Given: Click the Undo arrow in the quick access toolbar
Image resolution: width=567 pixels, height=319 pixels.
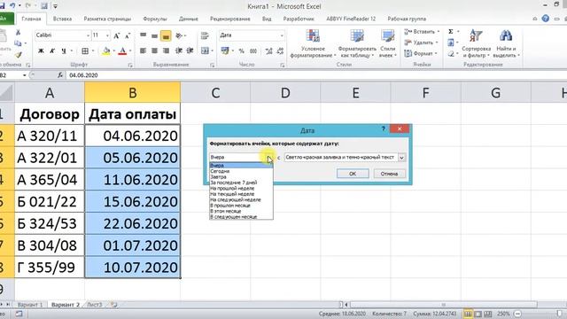Looking at the screenshot, I should 12,6.
